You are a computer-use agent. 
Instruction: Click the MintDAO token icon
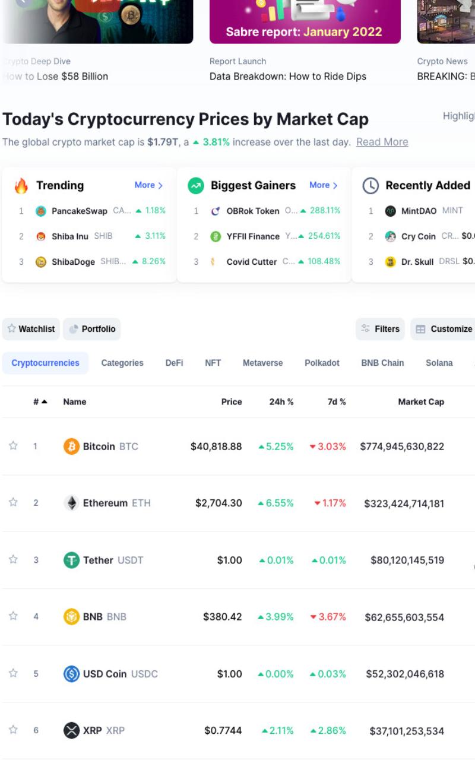[390, 211]
